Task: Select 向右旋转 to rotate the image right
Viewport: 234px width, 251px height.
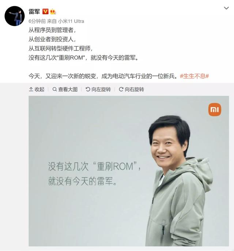Action: [x=134, y=89]
